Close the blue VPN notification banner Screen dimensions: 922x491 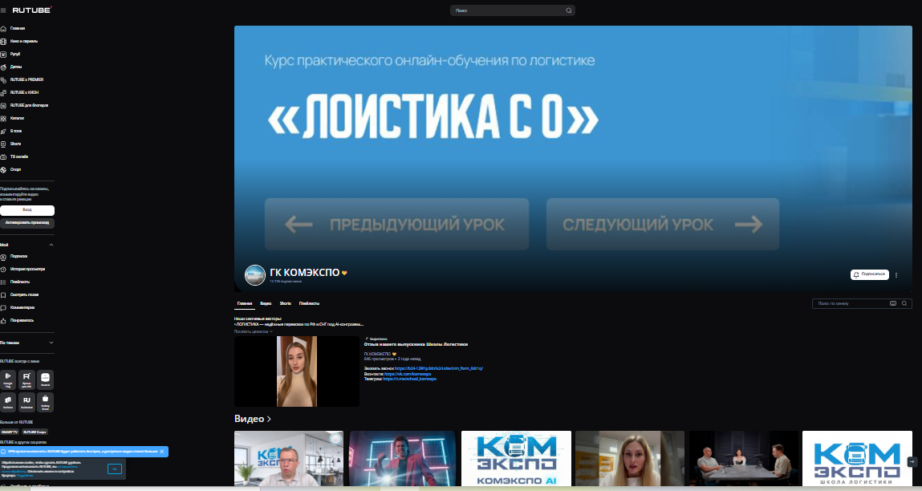pyautogui.click(x=162, y=452)
